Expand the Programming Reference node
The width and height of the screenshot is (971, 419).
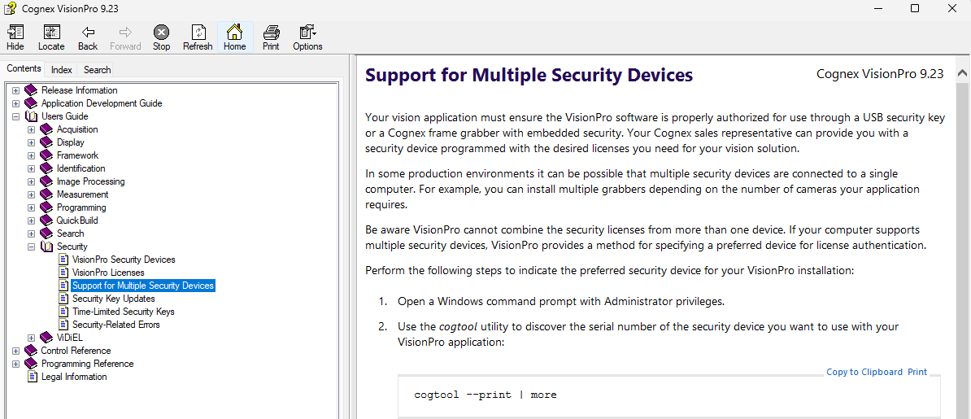[x=16, y=364]
